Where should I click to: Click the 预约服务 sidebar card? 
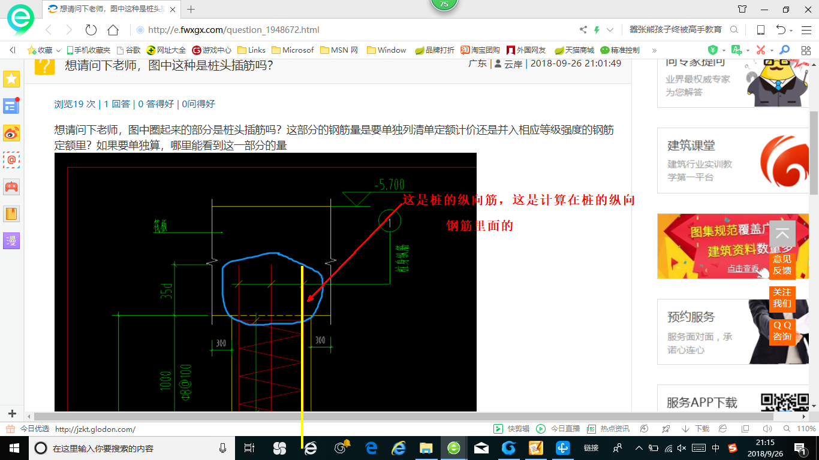tap(733, 332)
